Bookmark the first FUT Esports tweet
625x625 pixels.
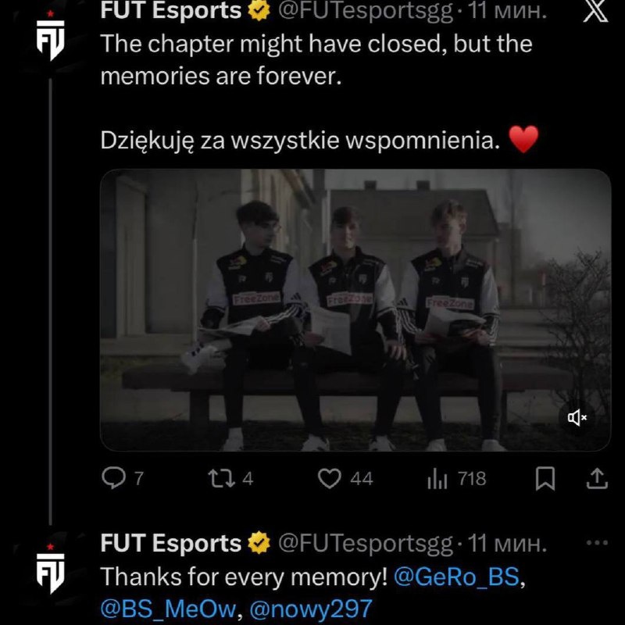pyautogui.click(x=545, y=478)
